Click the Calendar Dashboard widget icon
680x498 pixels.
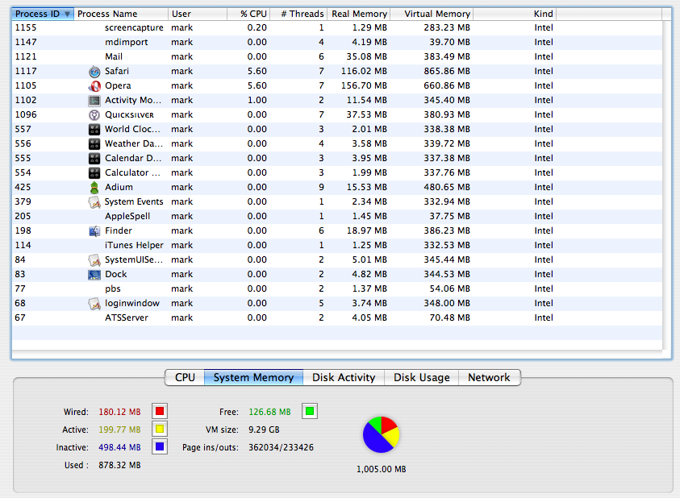[94, 159]
